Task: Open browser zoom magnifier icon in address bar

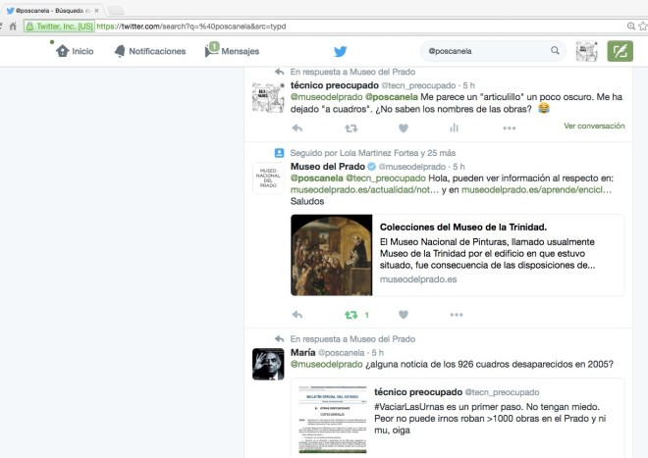Action: 630,25
